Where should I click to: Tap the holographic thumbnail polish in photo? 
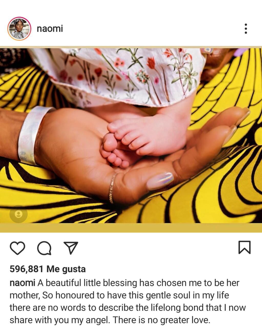click(x=160, y=181)
